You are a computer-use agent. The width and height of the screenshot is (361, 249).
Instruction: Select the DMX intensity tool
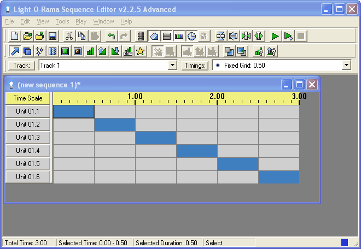tap(128, 51)
